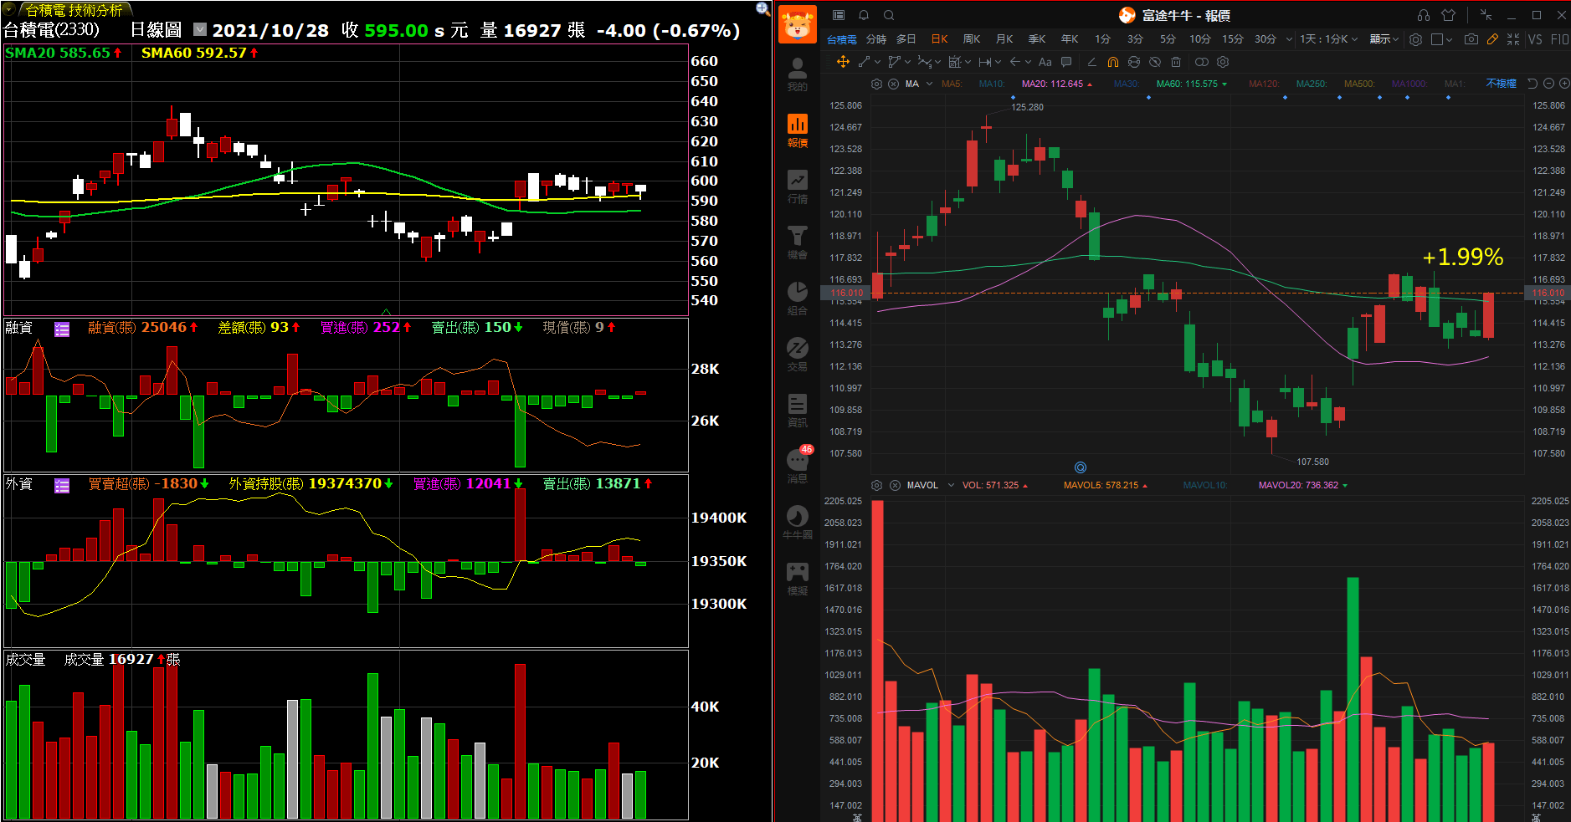
Task: Toggle MA120 line visibility label
Action: (x=1264, y=84)
